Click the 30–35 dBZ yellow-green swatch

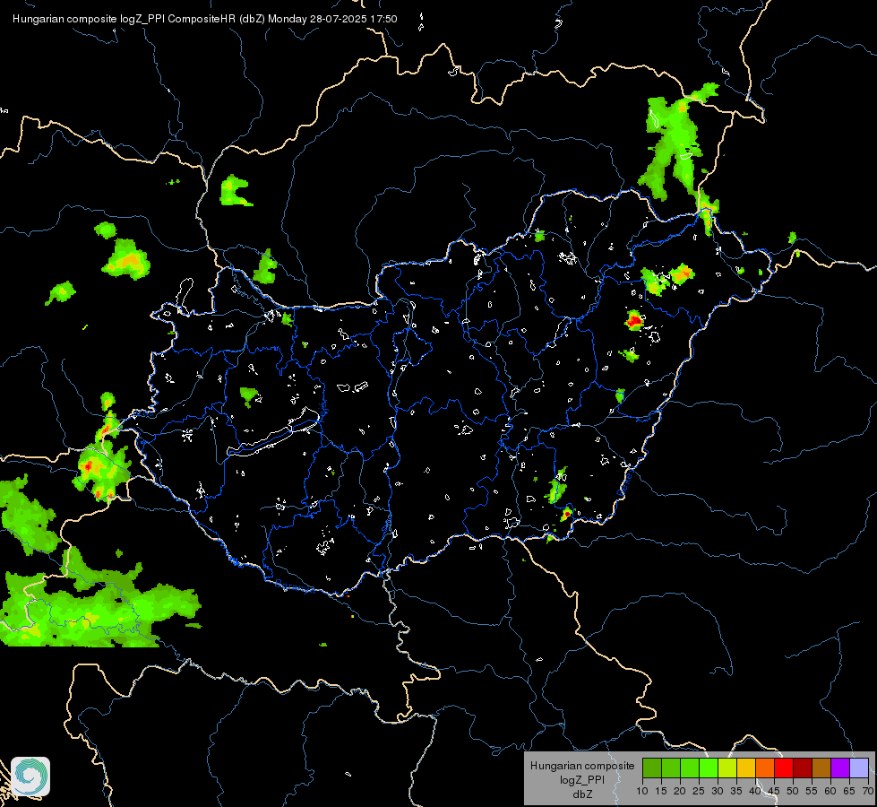[727, 768]
